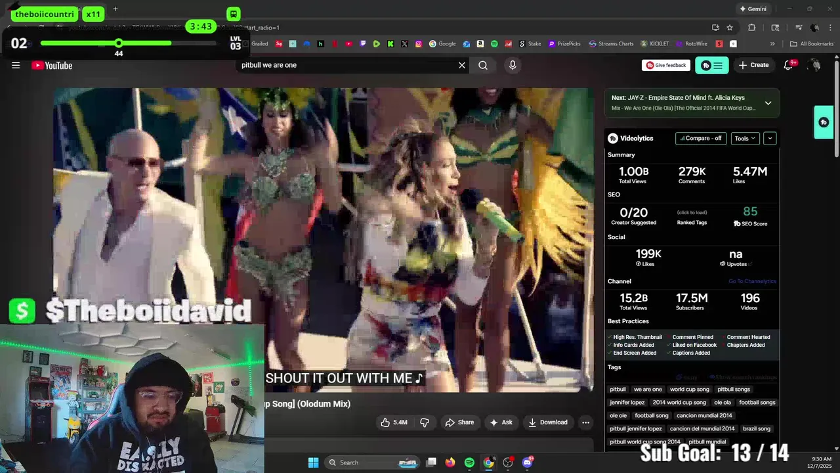
Task: Click the Windows taskbar Search box
Action: click(x=373, y=462)
